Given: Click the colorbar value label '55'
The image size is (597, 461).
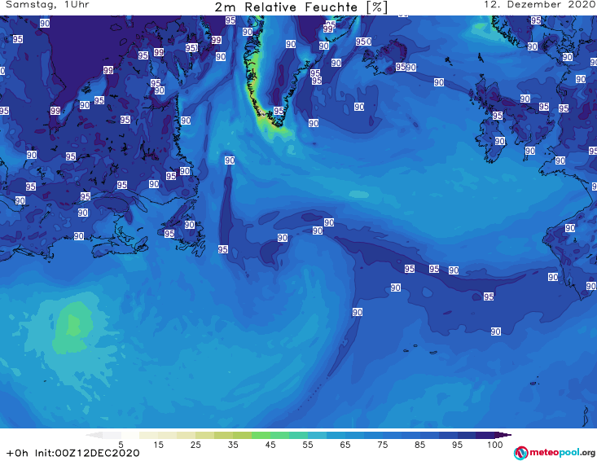Looking at the screenshot, I should 308,445.
